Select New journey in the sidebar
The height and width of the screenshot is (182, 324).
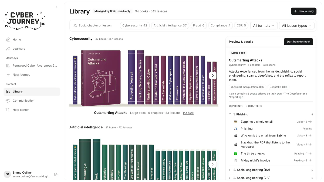click(32, 75)
